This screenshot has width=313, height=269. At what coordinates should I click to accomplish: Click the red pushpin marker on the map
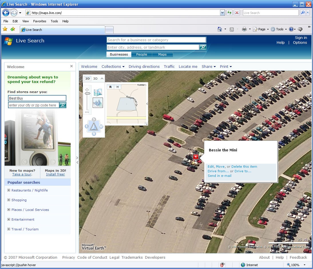click(x=196, y=157)
